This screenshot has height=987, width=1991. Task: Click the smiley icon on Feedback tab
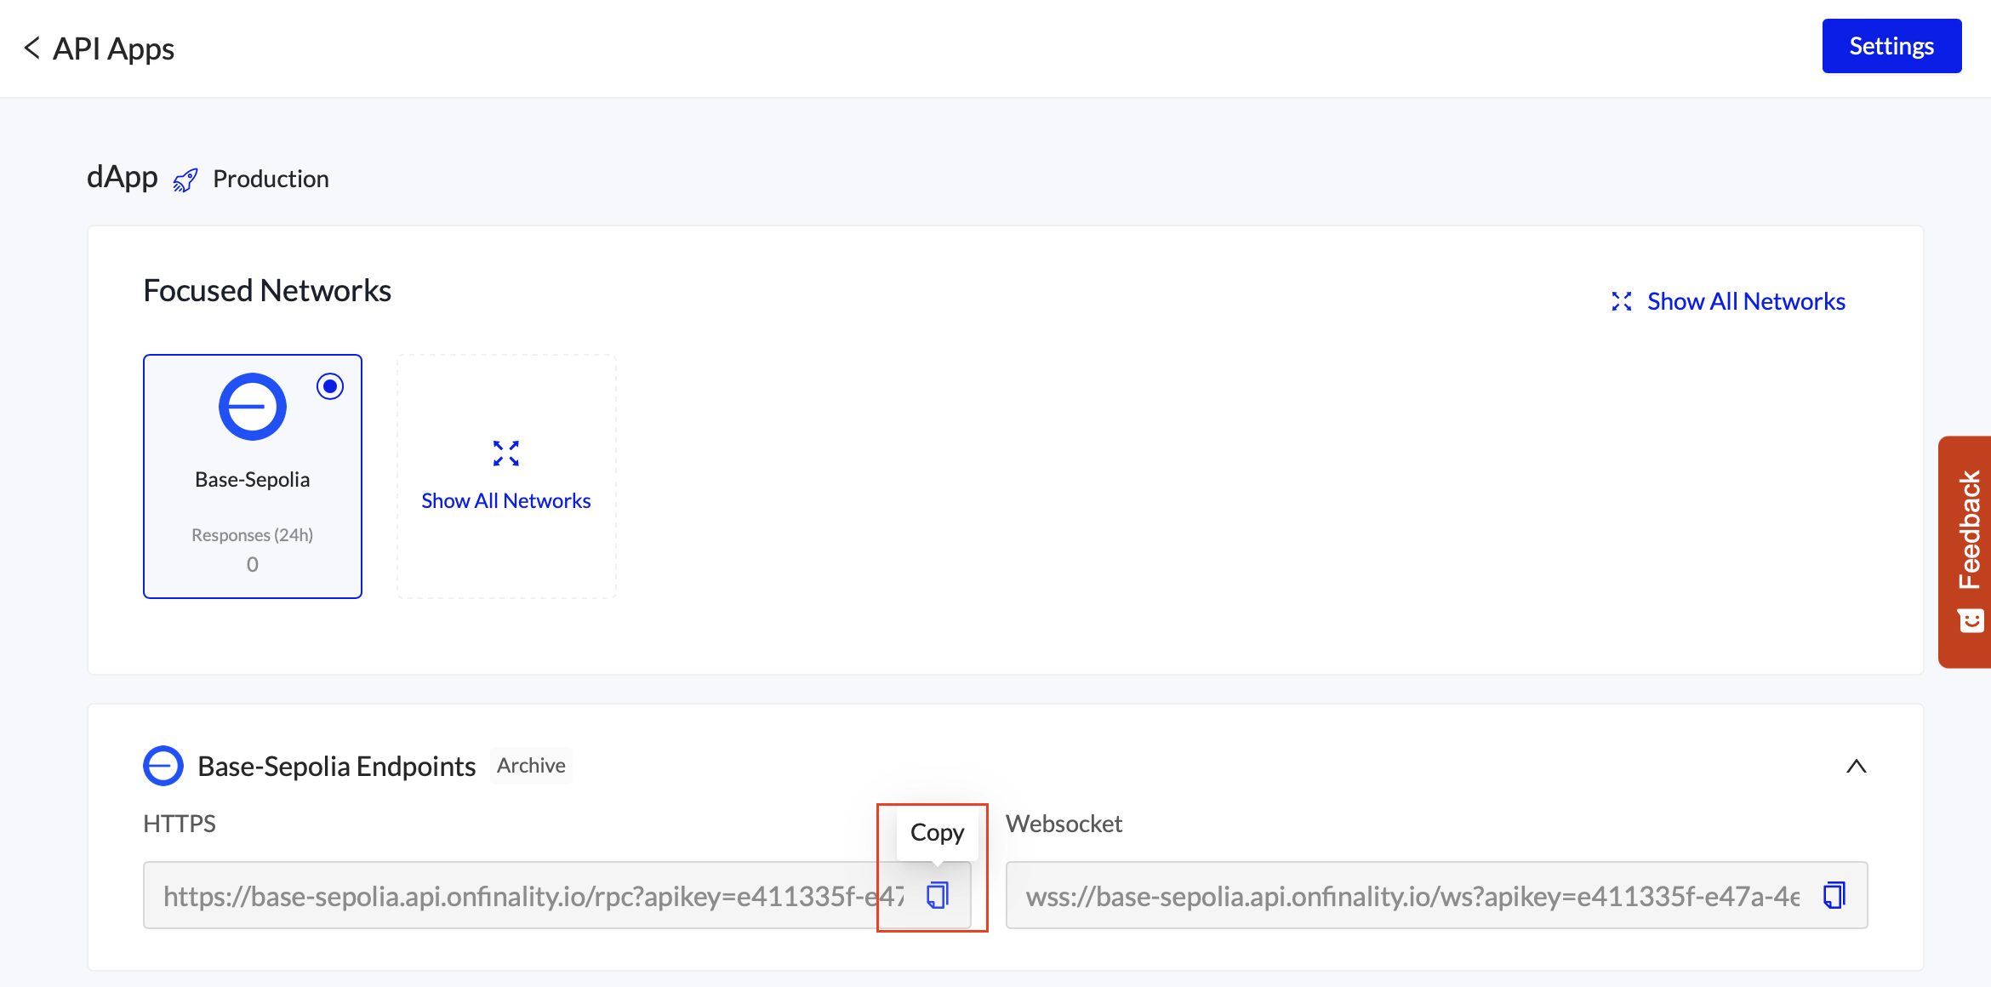[1971, 621]
